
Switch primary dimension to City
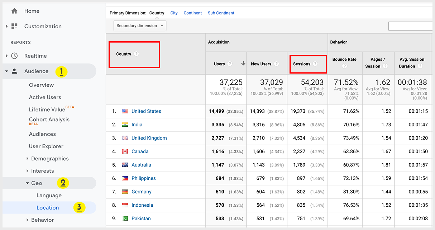(x=174, y=13)
